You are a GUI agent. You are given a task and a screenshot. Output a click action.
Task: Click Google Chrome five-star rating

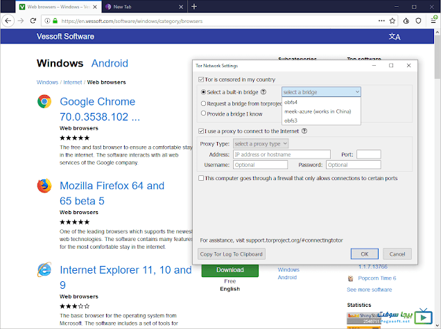point(74,138)
